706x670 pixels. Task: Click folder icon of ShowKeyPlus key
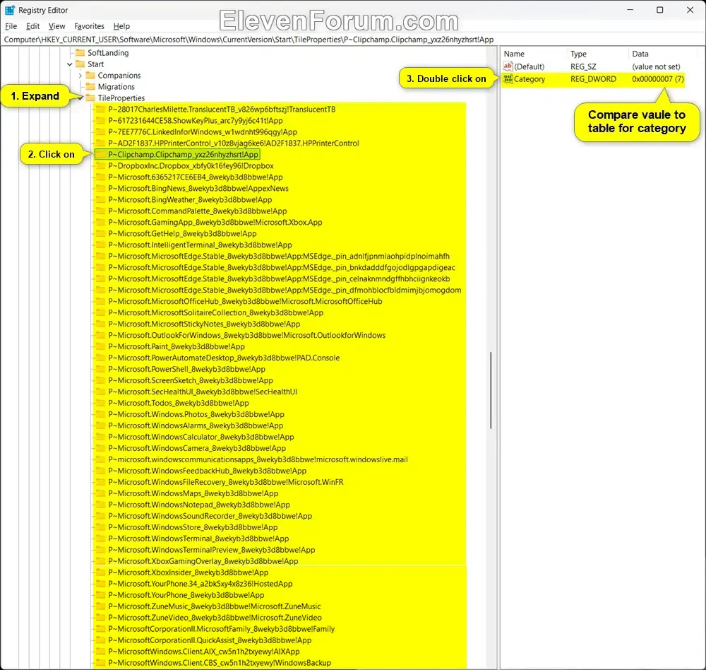pos(100,120)
